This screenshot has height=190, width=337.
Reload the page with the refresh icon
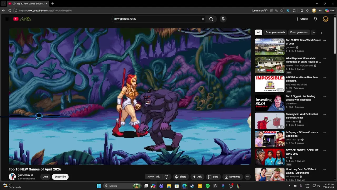[x=10, y=11]
